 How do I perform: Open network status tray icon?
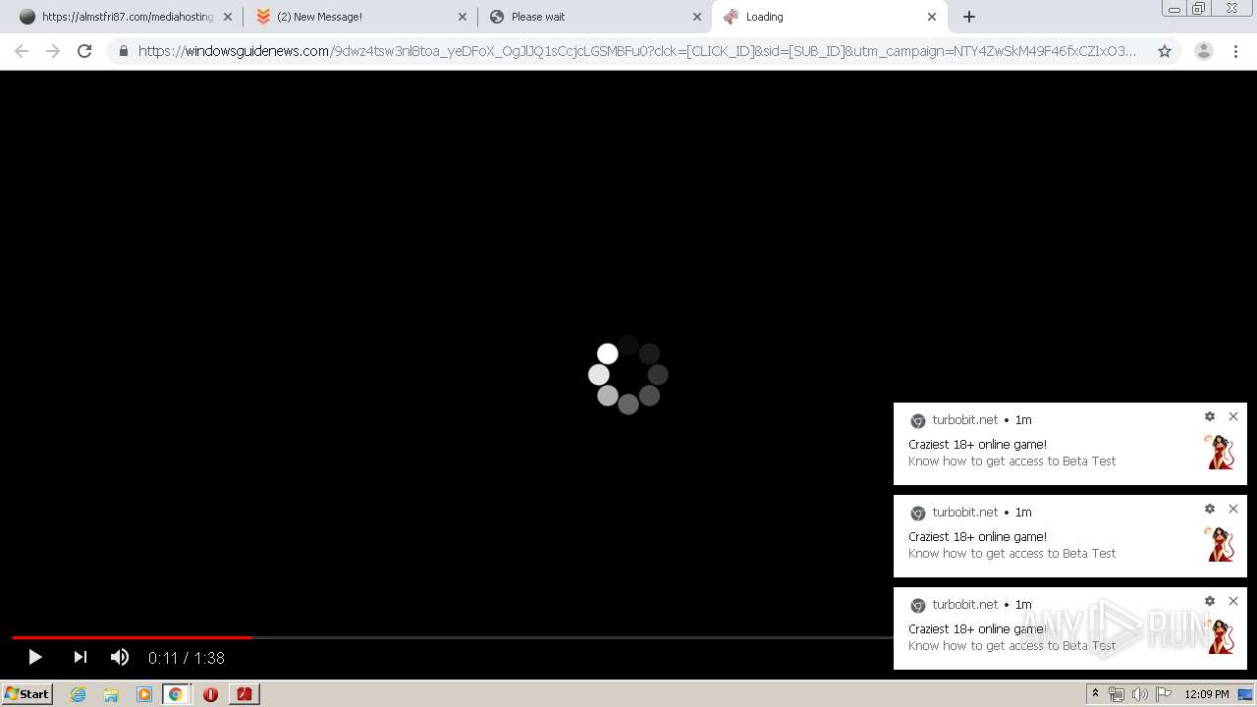pos(1117,694)
